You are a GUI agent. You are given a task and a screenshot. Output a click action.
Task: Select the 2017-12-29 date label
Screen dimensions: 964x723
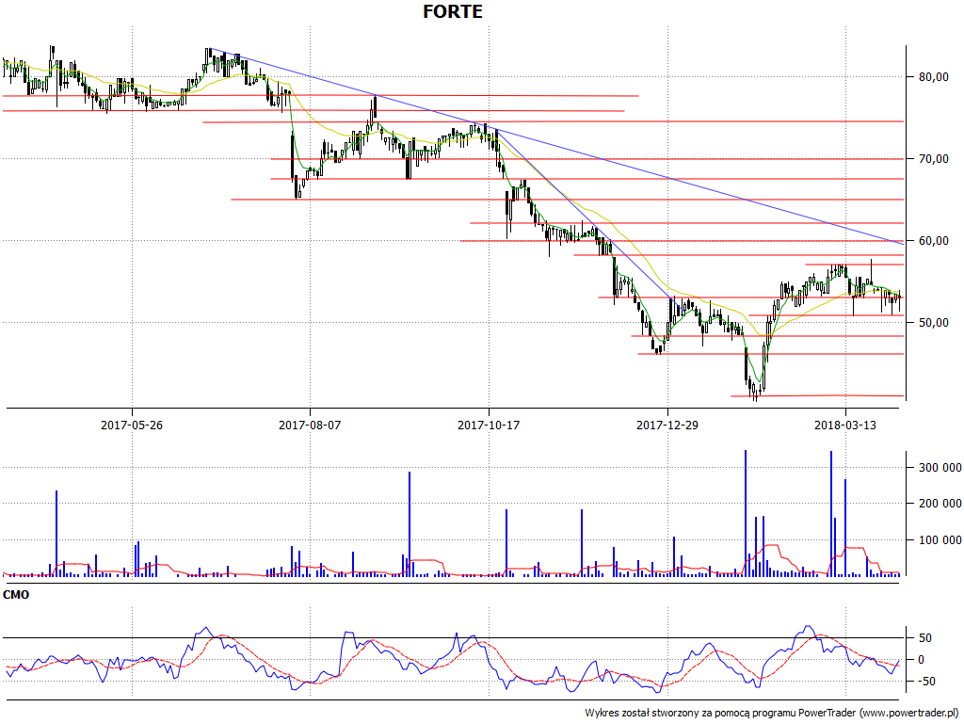[x=667, y=425]
